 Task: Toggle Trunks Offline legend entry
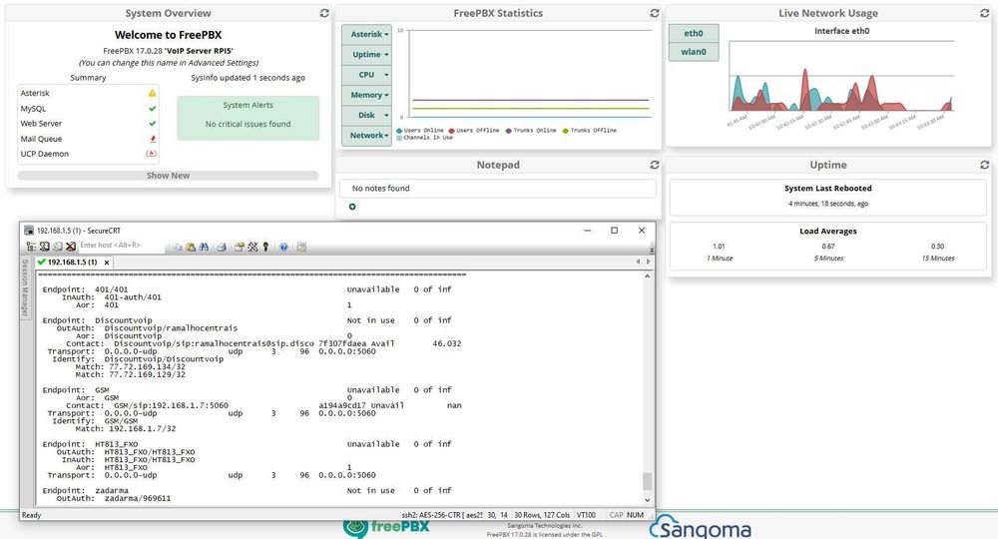(590, 131)
